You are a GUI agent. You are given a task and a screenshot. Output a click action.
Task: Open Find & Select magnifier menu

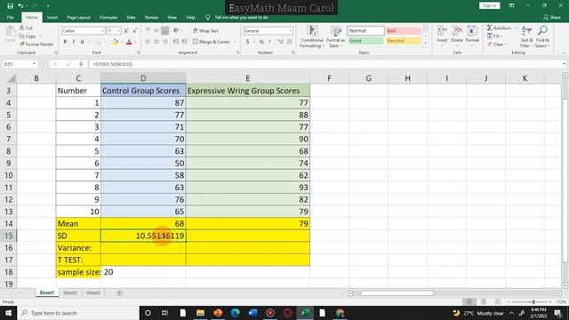[x=542, y=36]
